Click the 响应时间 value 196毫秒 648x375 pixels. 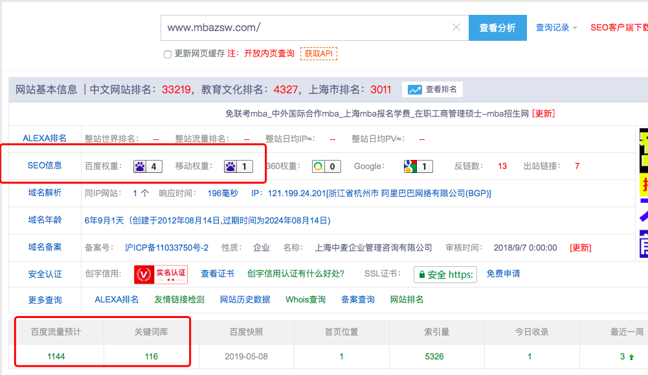point(223,194)
